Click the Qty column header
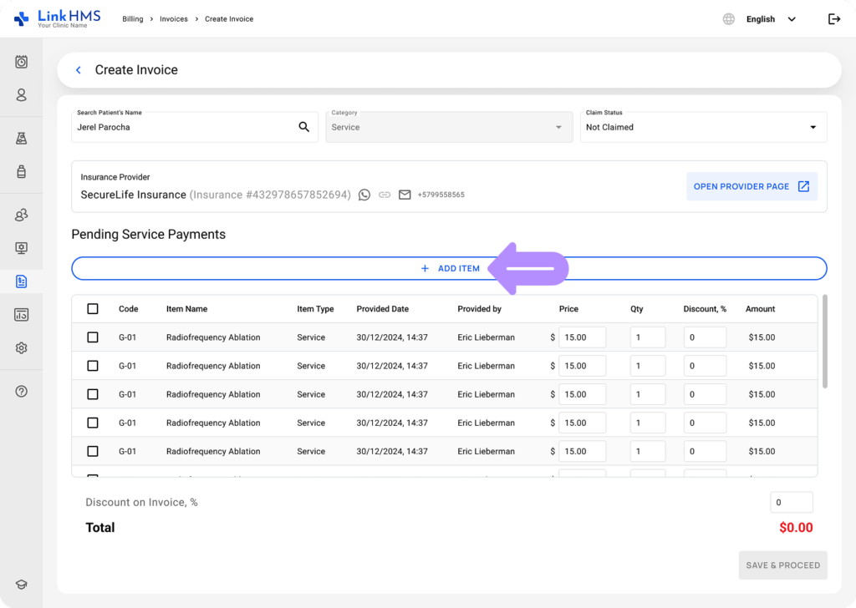The image size is (856, 608). 636,309
